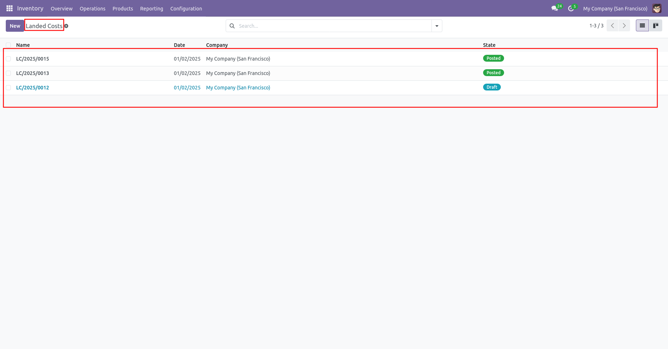Go to the previous page arrow
This screenshot has height=349, width=668.
[x=612, y=26]
